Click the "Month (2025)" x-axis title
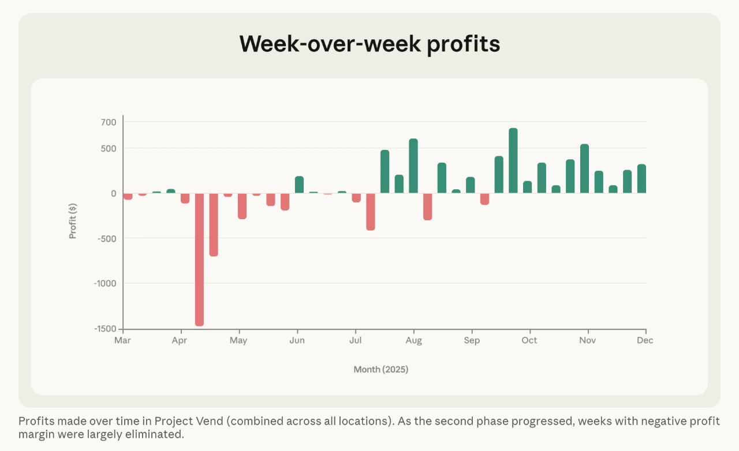Viewport: 739px width, 451px height. [381, 370]
